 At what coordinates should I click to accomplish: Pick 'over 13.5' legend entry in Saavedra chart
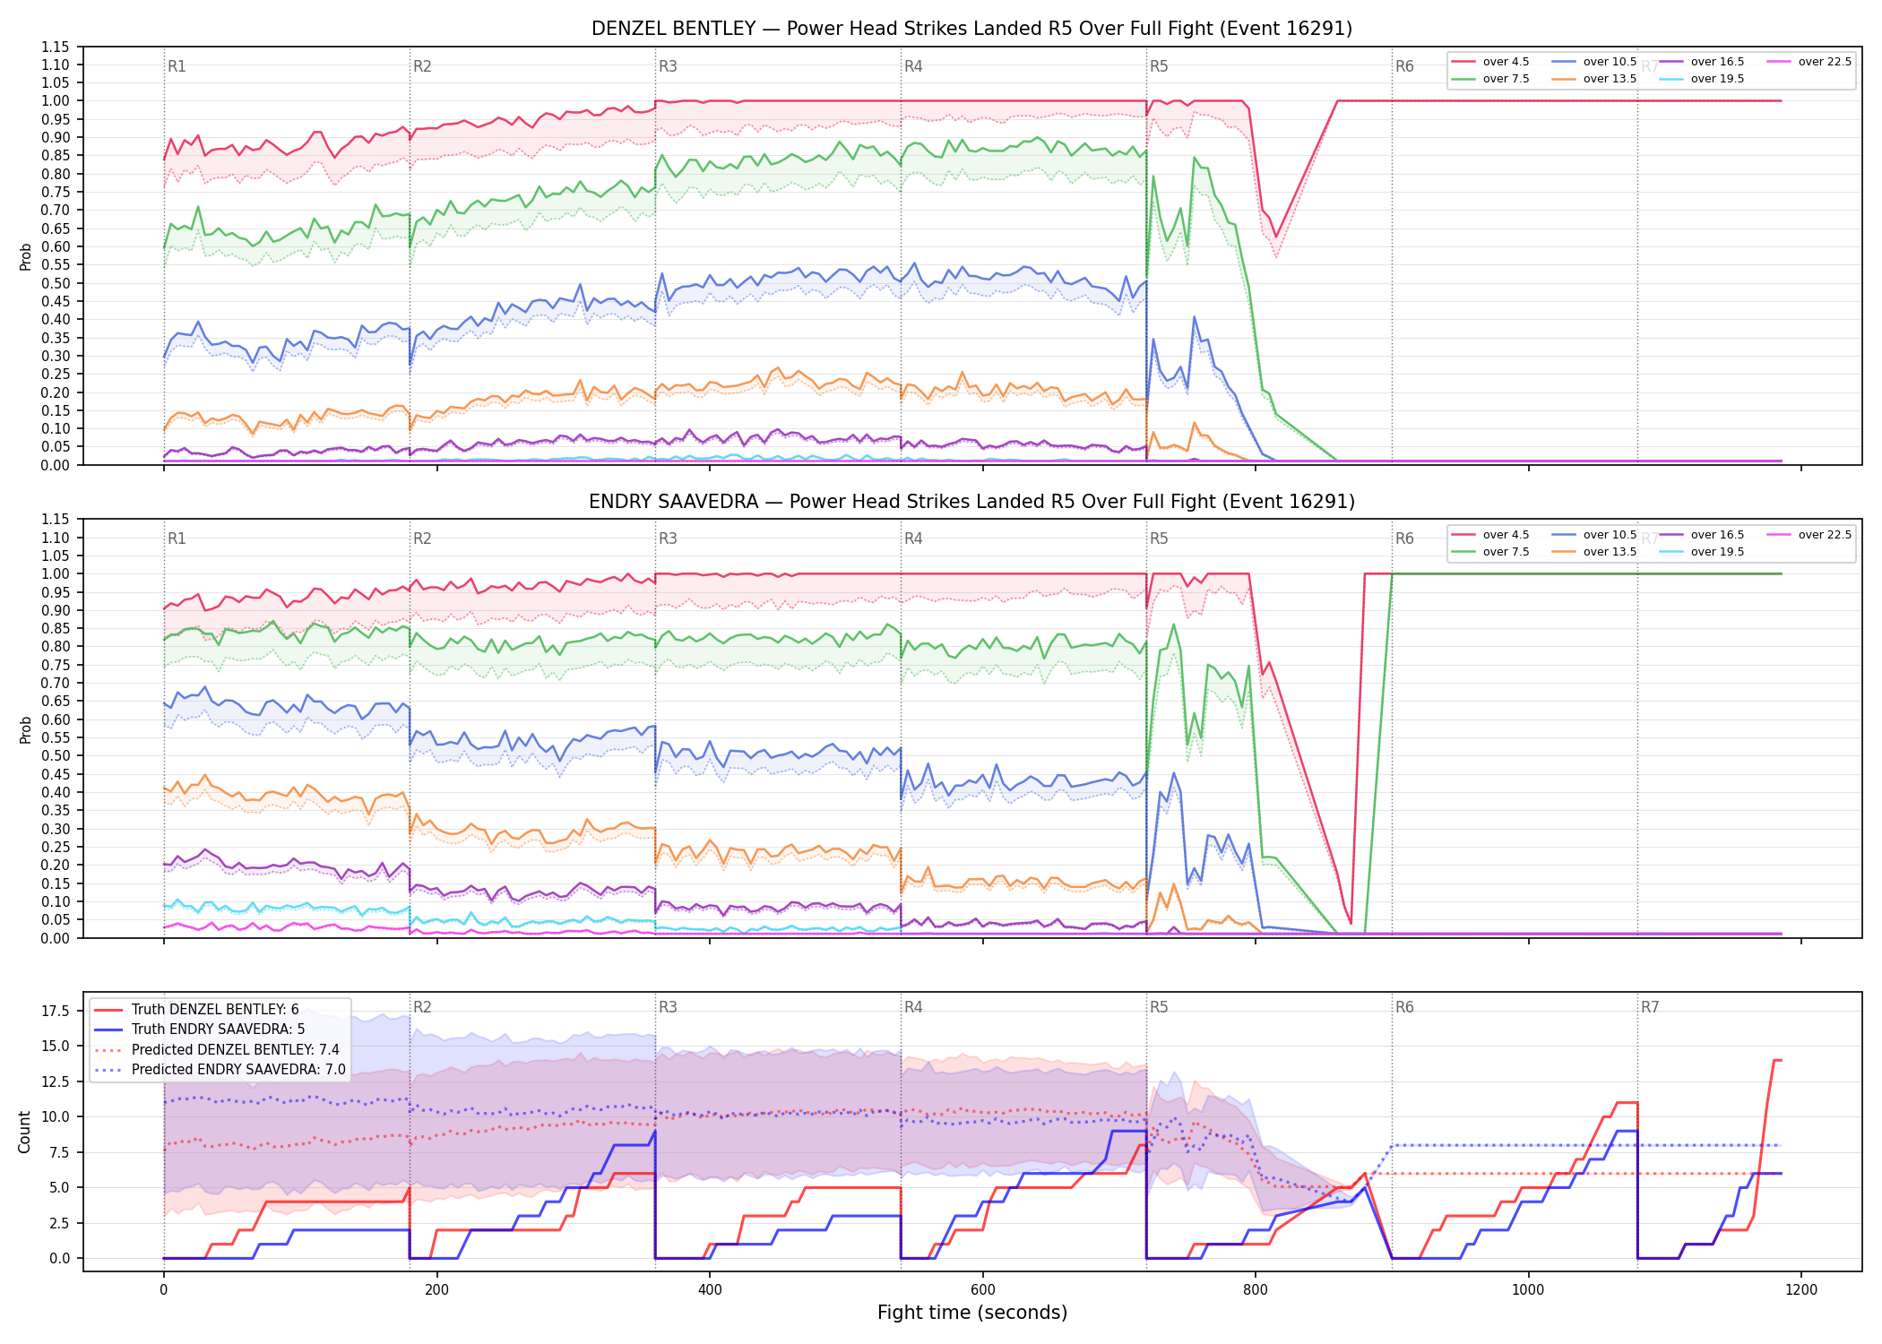1593,552
